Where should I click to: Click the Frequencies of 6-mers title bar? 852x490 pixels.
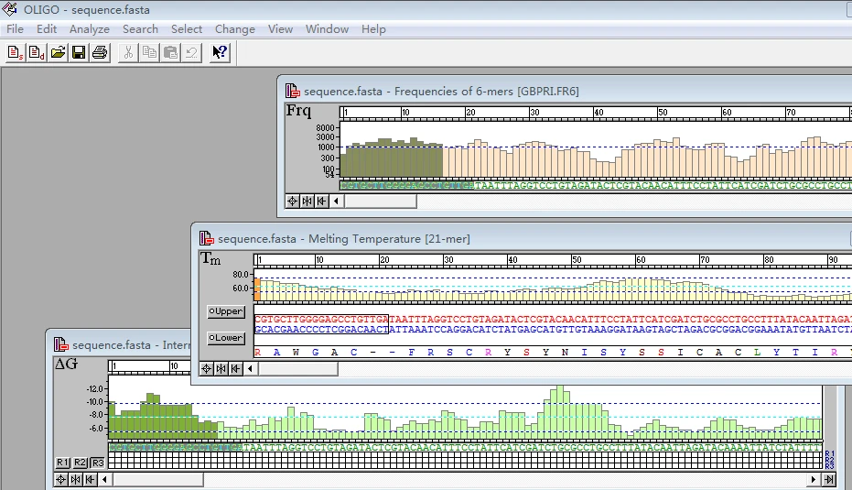click(x=566, y=91)
